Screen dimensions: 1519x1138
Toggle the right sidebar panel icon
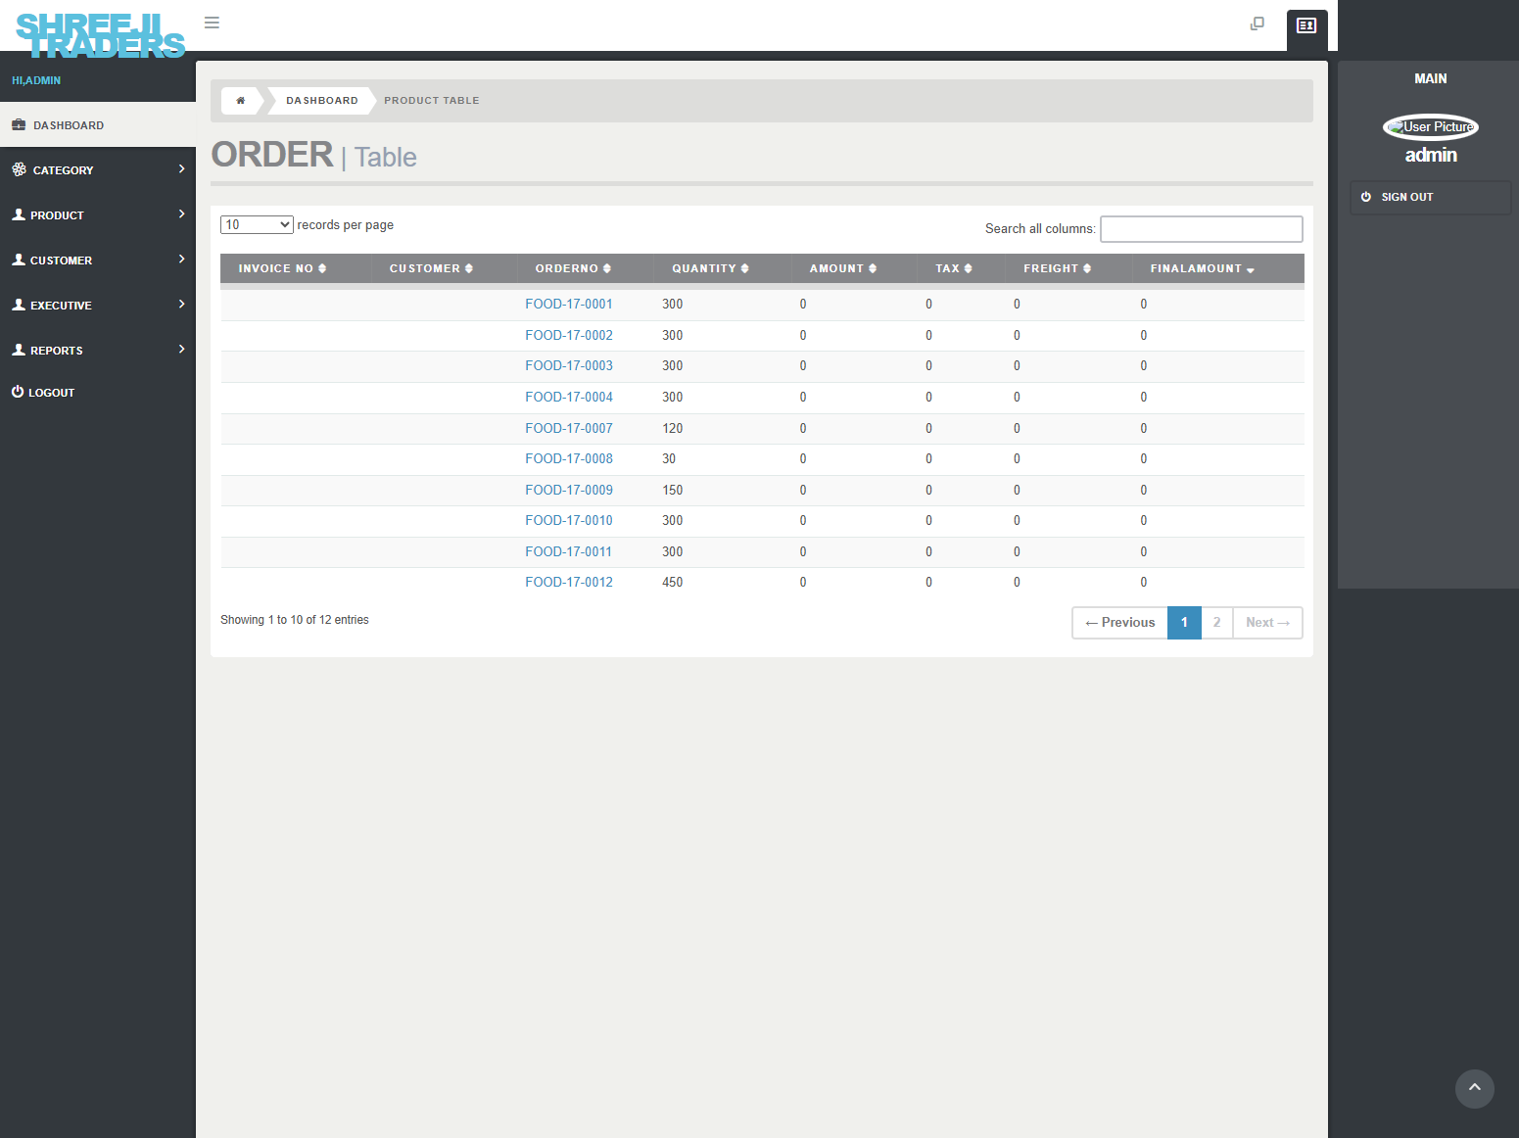[x=1306, y=25]
